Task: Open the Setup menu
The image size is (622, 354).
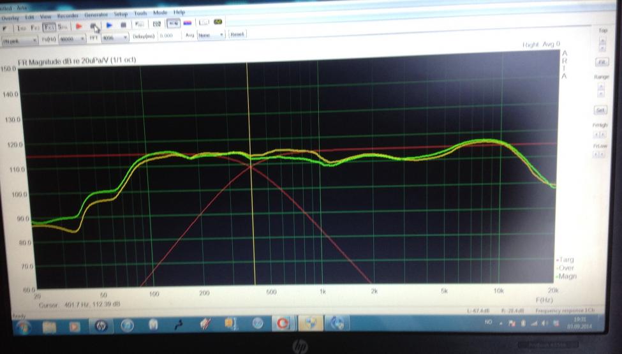Action: coord(121,14)
